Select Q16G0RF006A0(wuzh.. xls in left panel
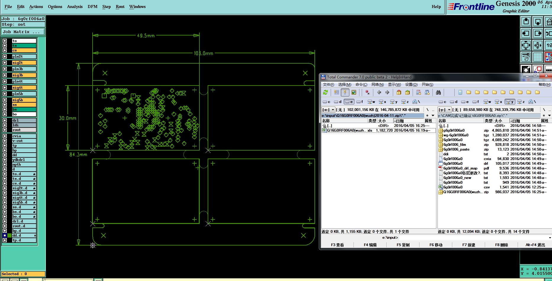The image size is (552, 281). [378, 130]
